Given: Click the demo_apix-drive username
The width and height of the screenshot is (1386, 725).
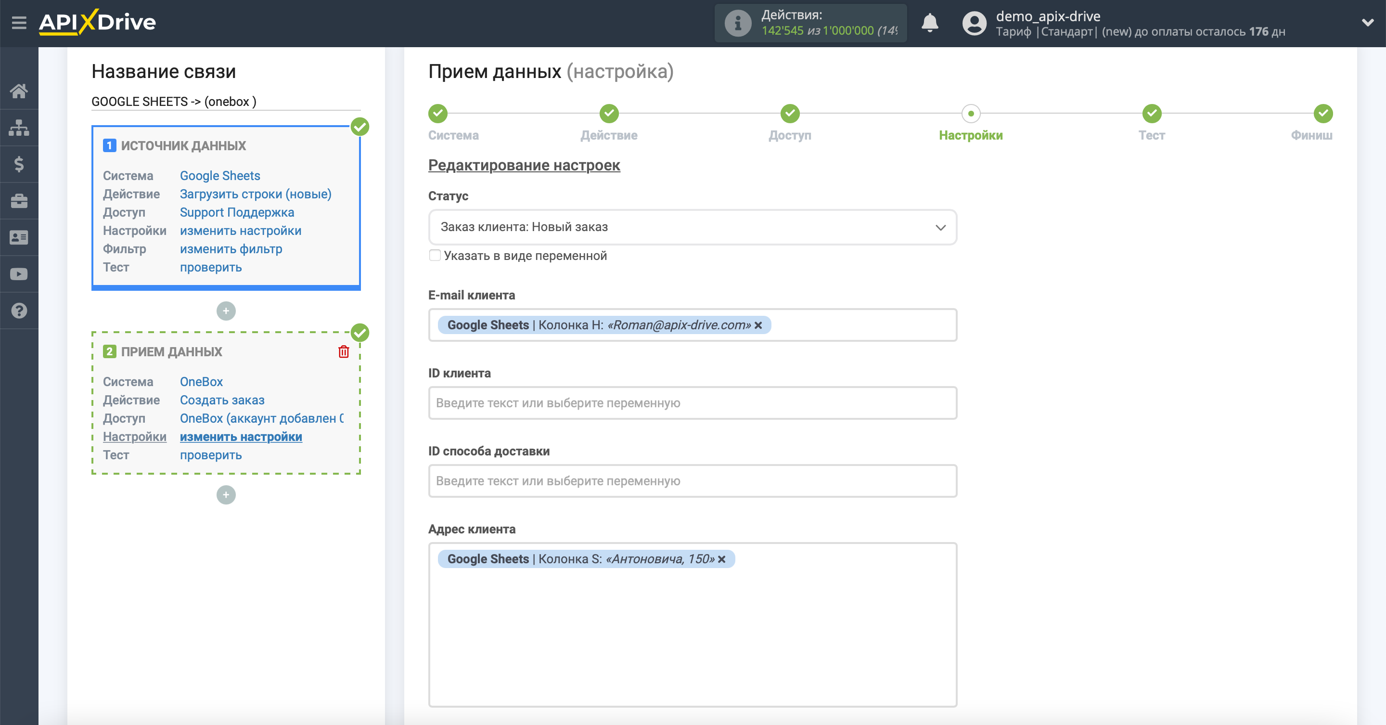Looking at the screenshot, I should click(x=1048, y=16).
